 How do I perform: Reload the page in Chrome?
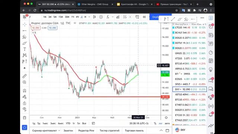[35, 10]
